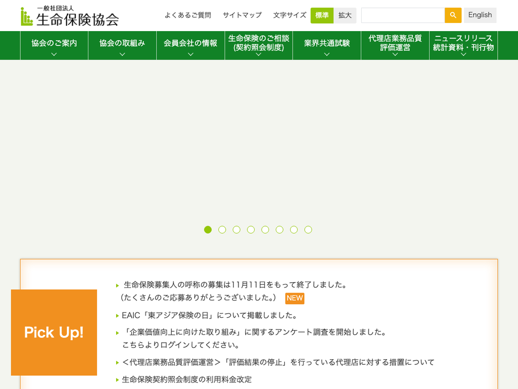Viewport: 518px width, 389px height.
Task: Open the よくあるご質問 link
Action: (188, 15)
